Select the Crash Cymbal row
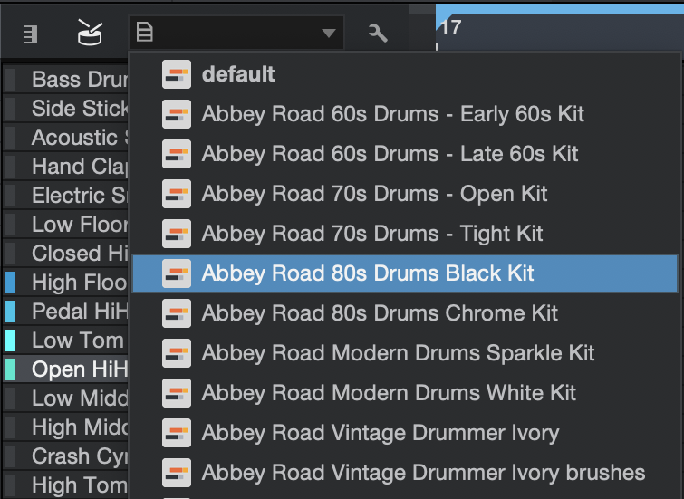 pos(66,456)
